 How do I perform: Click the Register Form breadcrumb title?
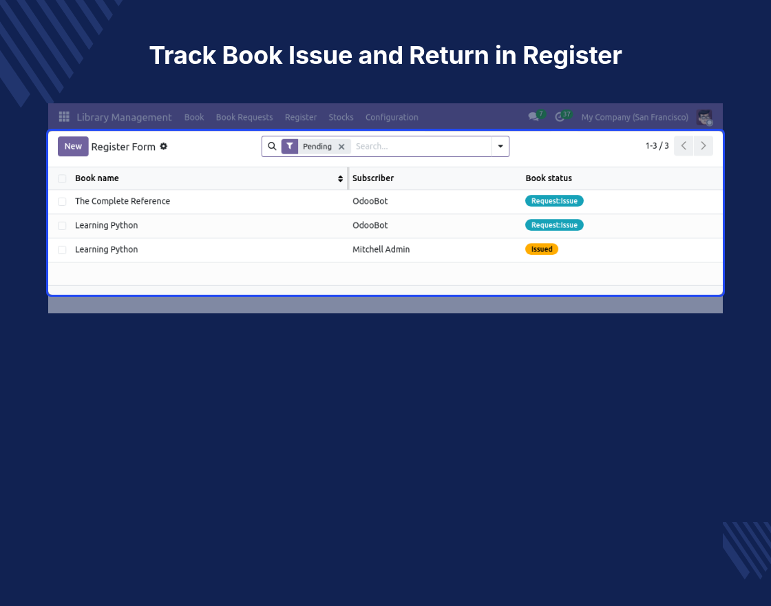click(x=123, y=147)
